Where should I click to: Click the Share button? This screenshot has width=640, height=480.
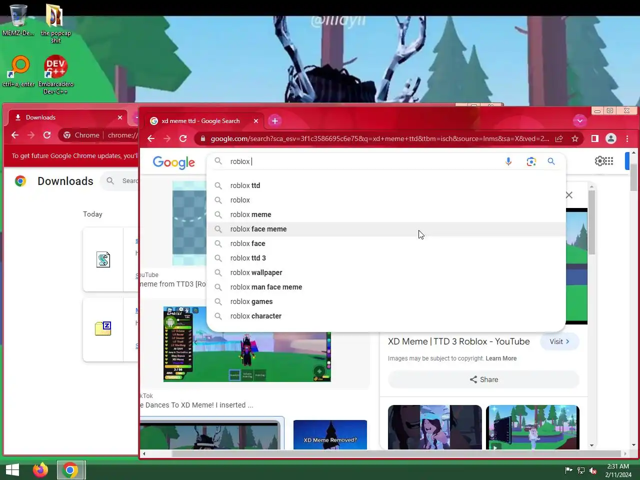[x=483, y=379]
